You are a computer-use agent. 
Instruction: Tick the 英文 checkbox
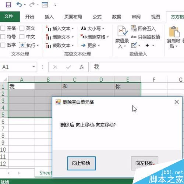[22, 28]
